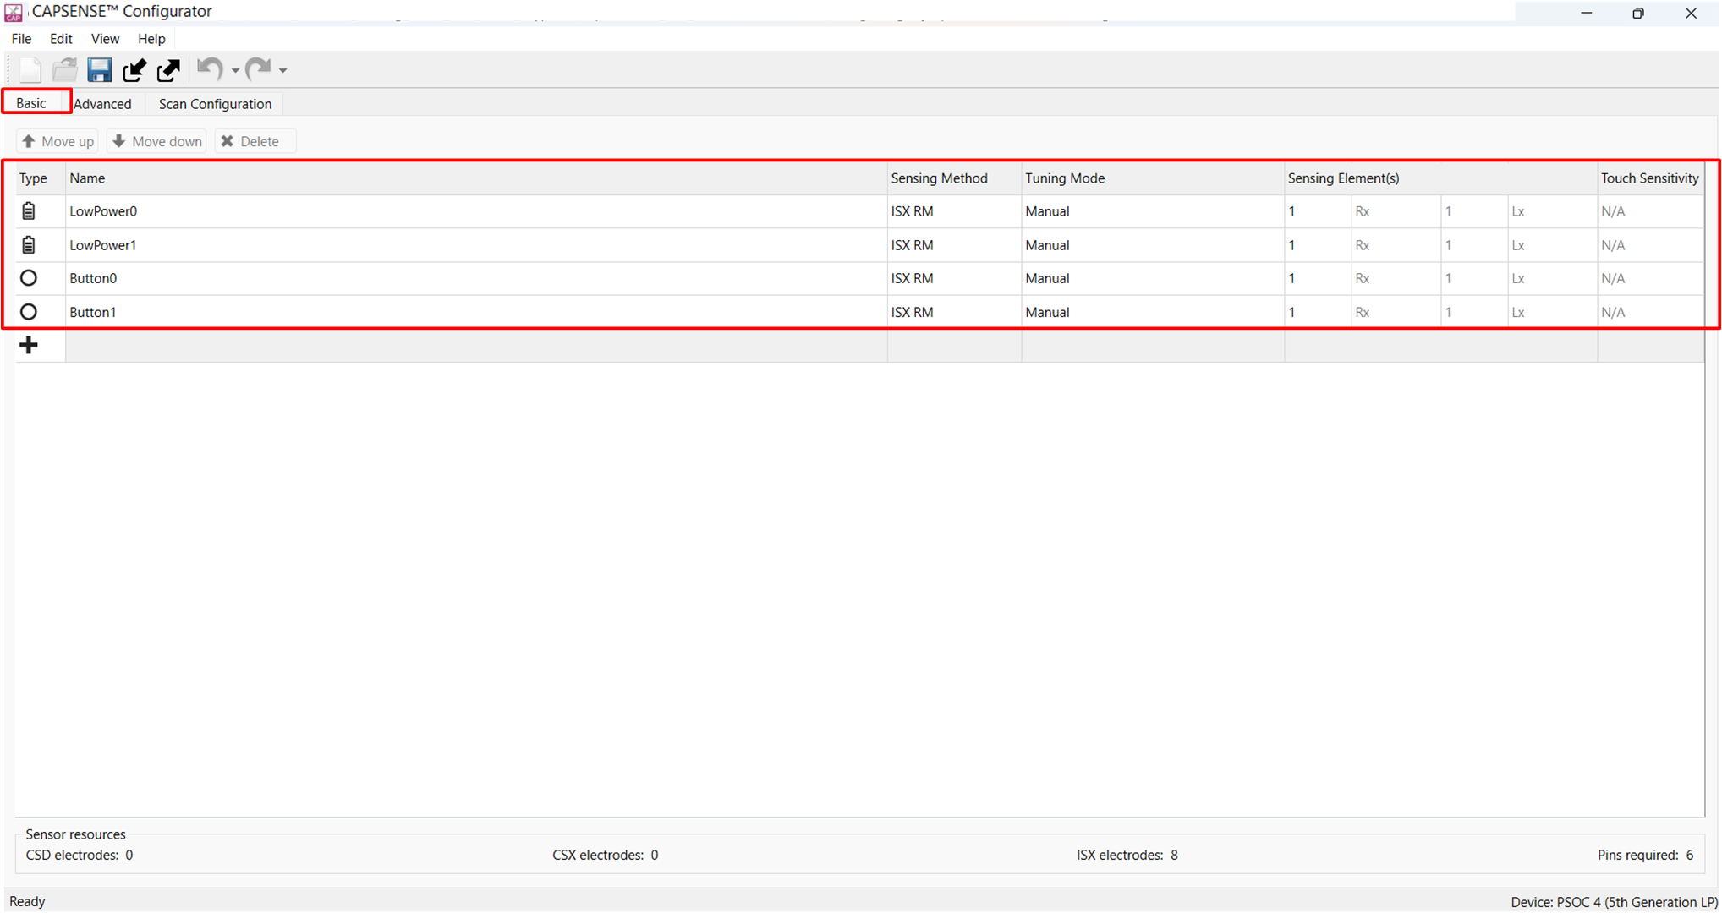This screenshot has width=1722, height=913.
Task: Click the Redo arrow icon
Action: click(x=258, y=69)
